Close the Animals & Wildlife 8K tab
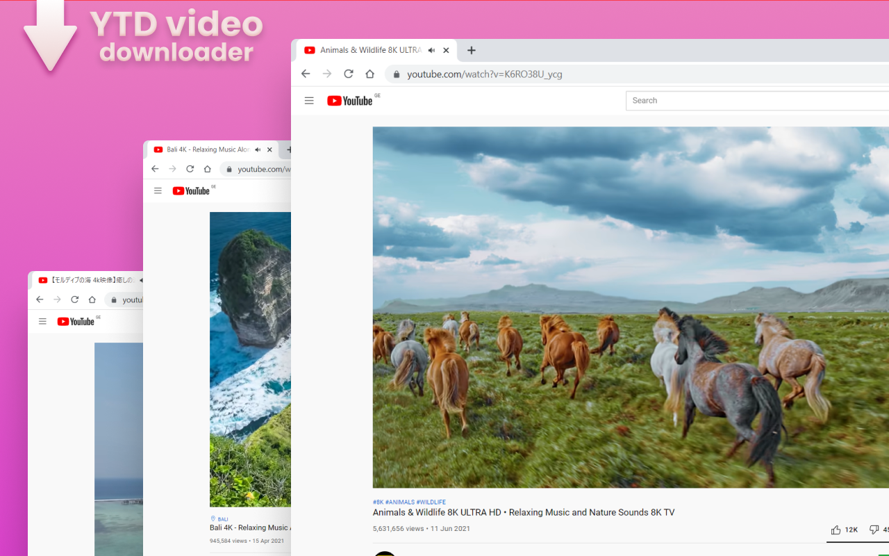Viewport: 889px width, 556px height. 446,50
